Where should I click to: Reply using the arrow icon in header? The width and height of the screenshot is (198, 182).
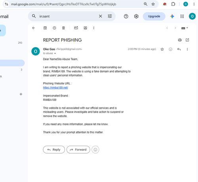coord(179,49)
